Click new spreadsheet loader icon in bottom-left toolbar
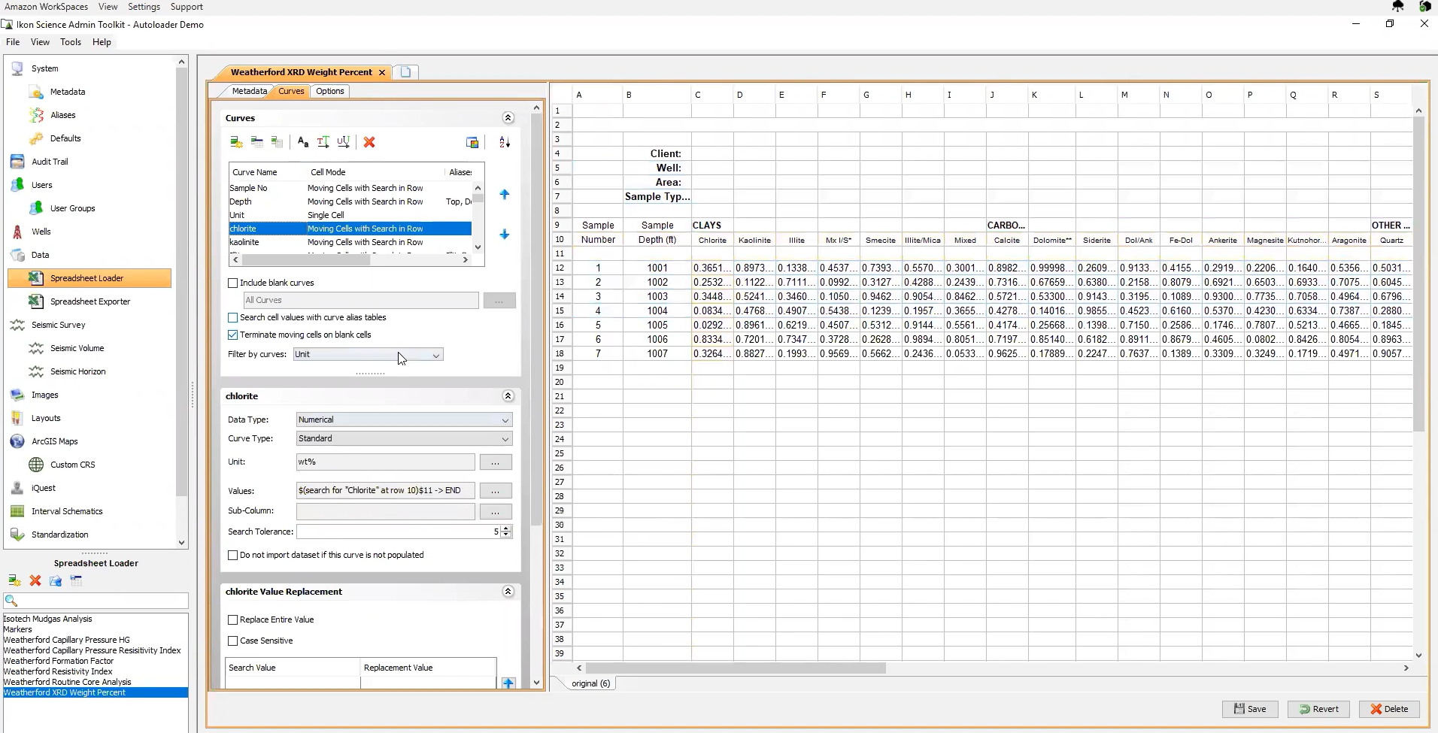Screen dimensions: 1438x733 (14, 580)
